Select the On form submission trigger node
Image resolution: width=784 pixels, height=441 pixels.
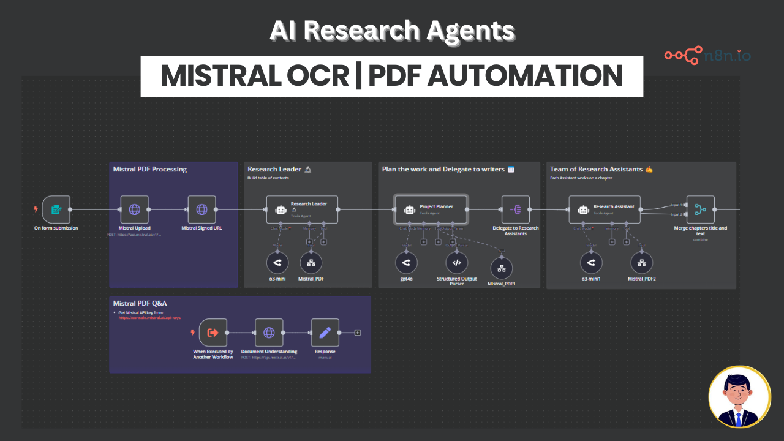pyautogui.click(x=56, y=209)
